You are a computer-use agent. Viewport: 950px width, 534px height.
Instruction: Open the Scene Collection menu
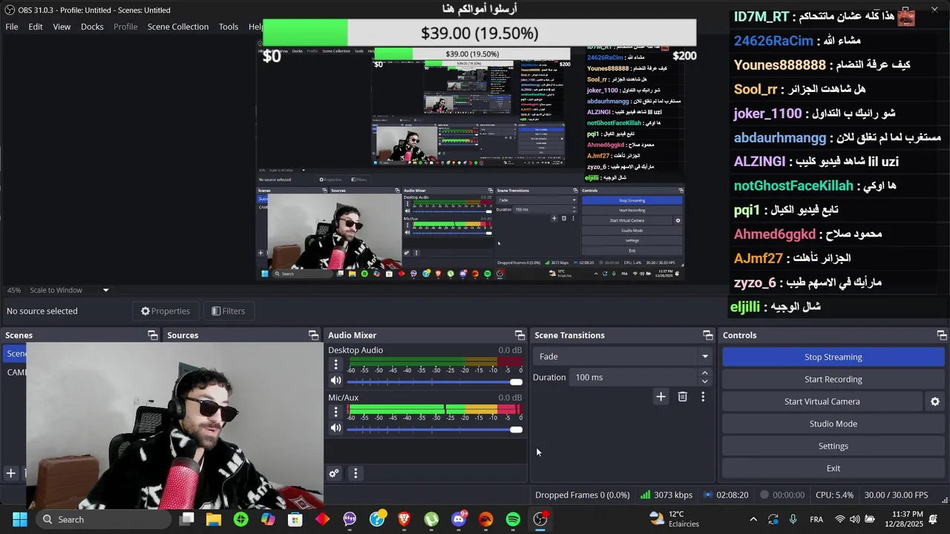(178, 27)
